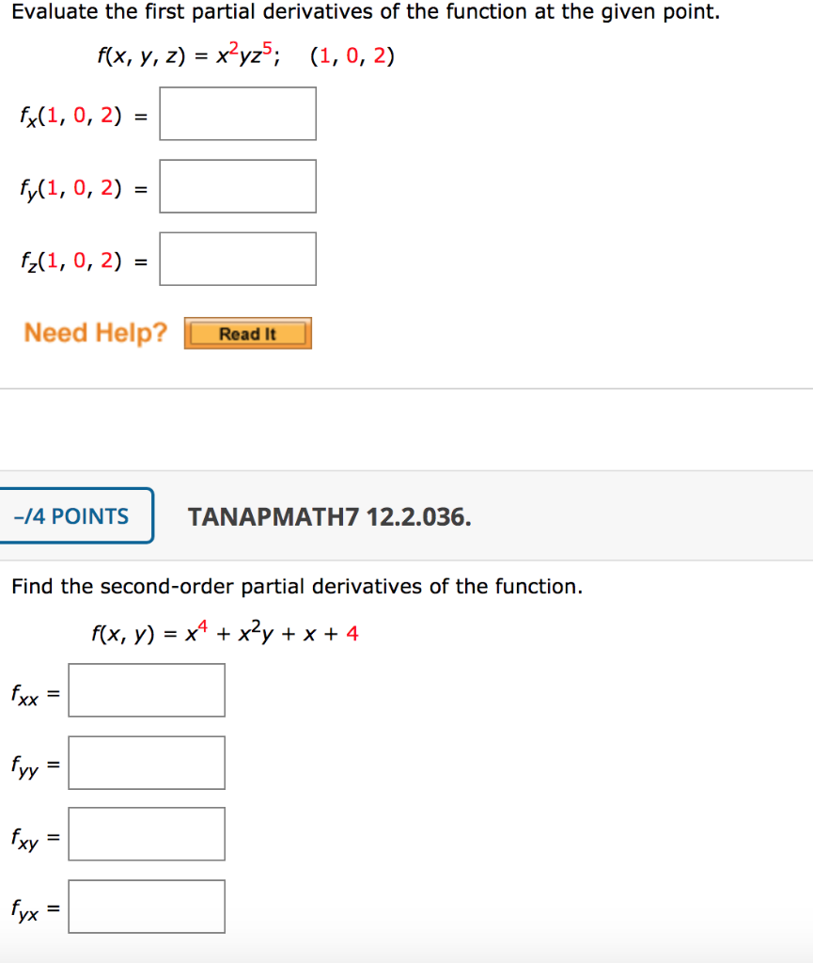Select the fyx answer input field
Image resolution: width=813 pixels, height=963 pixels.
(x=147, y=906)
